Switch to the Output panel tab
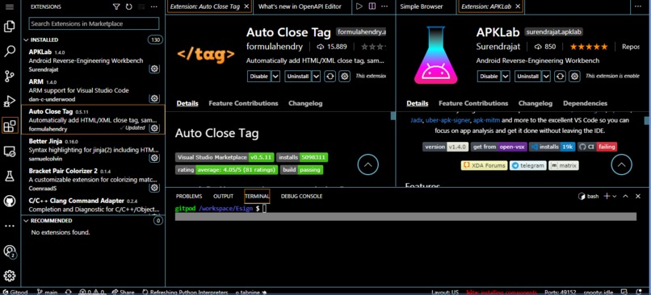Viewport: 651px width, 295px height. (x=224, y=196)
